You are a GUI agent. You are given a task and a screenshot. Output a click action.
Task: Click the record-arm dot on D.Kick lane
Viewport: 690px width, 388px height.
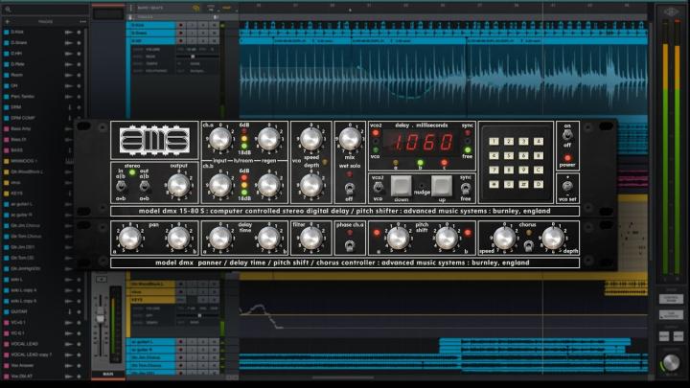point(180,26)
